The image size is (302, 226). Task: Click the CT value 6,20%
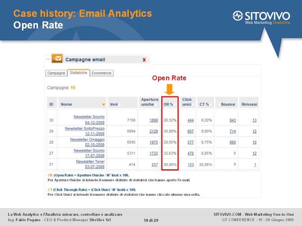tap(206, 120)
